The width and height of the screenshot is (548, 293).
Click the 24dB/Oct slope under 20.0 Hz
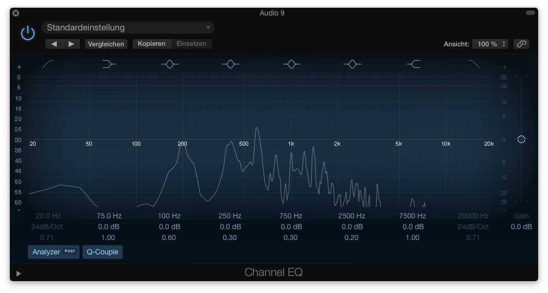(47, 227)
